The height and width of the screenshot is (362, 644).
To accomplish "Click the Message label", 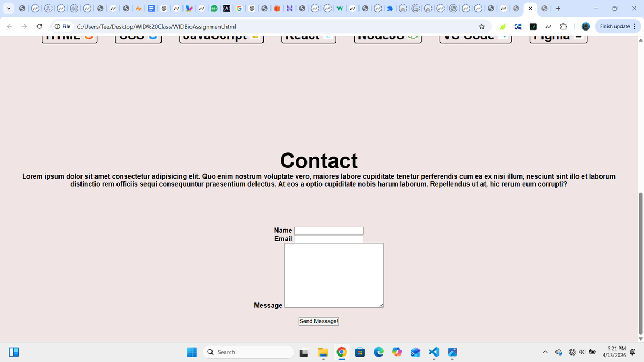I will click(268, 305).
